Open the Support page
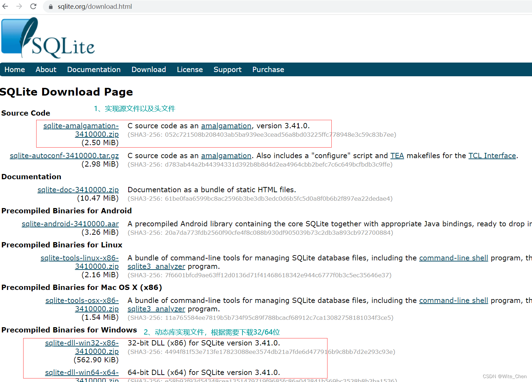The height and width of the screenshot is (382, 532). point(227,69)
